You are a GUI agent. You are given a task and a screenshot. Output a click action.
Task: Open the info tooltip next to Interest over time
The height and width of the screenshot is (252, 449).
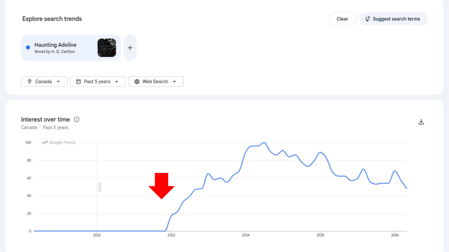pyautogui.click(x=77, y=119)
